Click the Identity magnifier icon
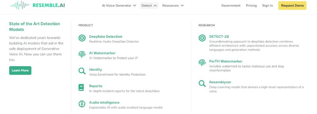Screen dimensions: 317x114 pos(82,71)
